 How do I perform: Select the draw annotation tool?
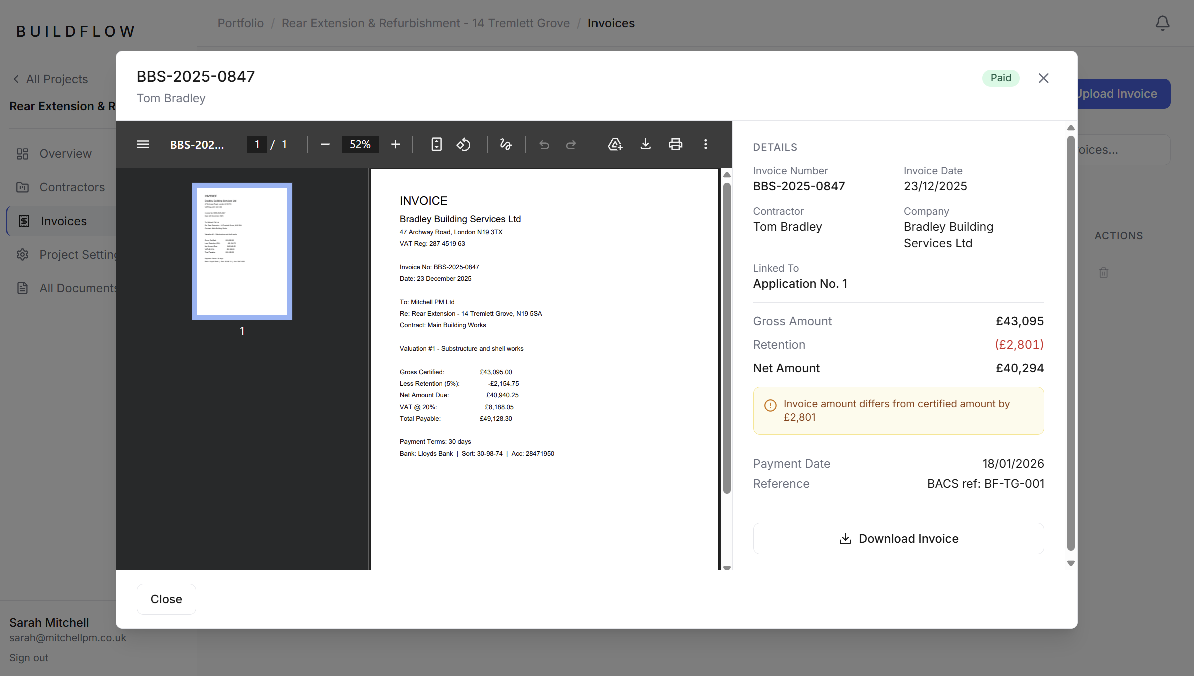coord(506,144)
